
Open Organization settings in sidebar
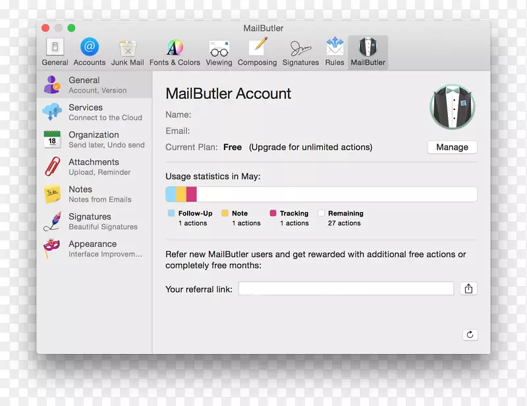click(94, 139)
